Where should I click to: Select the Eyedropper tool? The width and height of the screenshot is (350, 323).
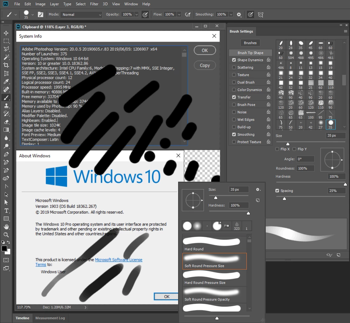6,81
